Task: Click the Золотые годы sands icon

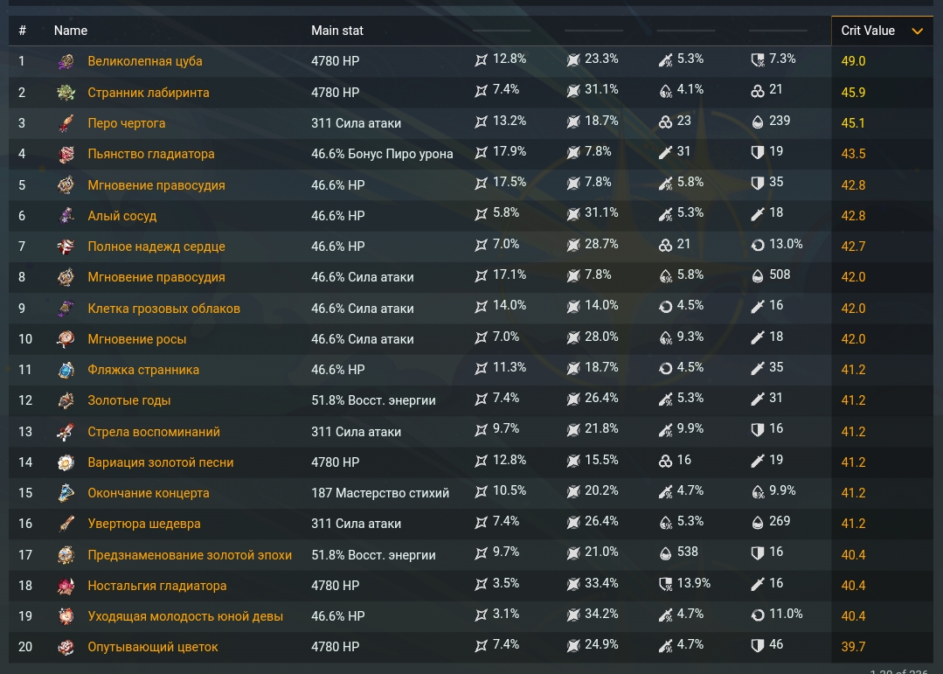Action: pyautogui.click(x=66, y=400)
